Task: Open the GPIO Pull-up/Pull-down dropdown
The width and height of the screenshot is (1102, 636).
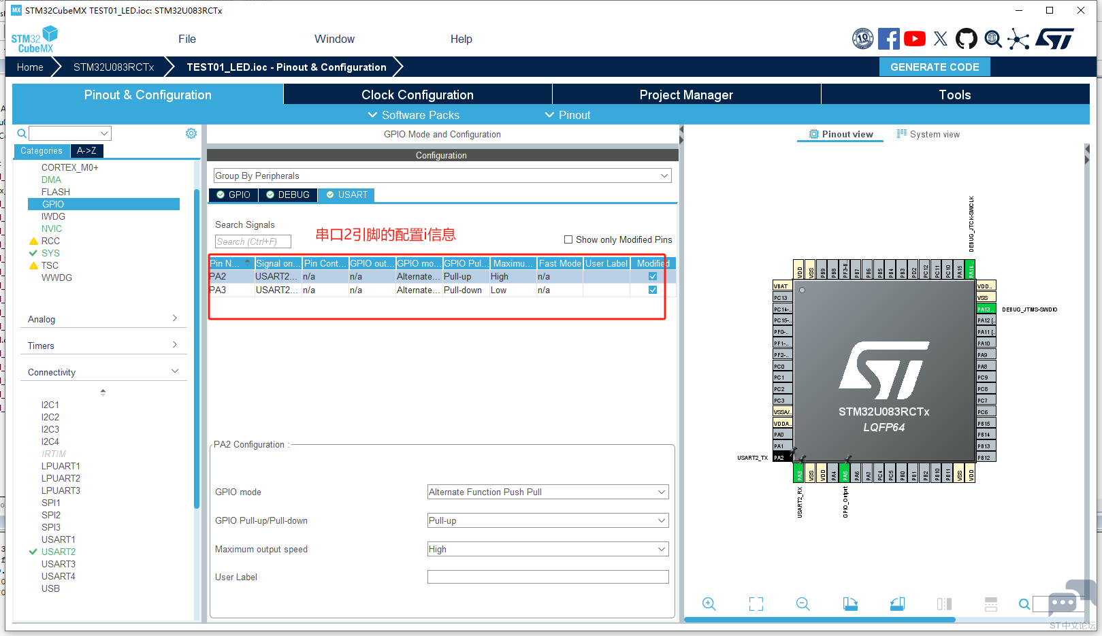Action: coord(548,520)
